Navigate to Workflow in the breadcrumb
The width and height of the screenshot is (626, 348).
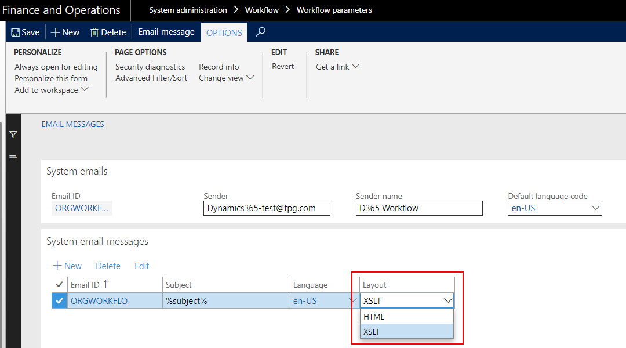(x=261, y=10)
